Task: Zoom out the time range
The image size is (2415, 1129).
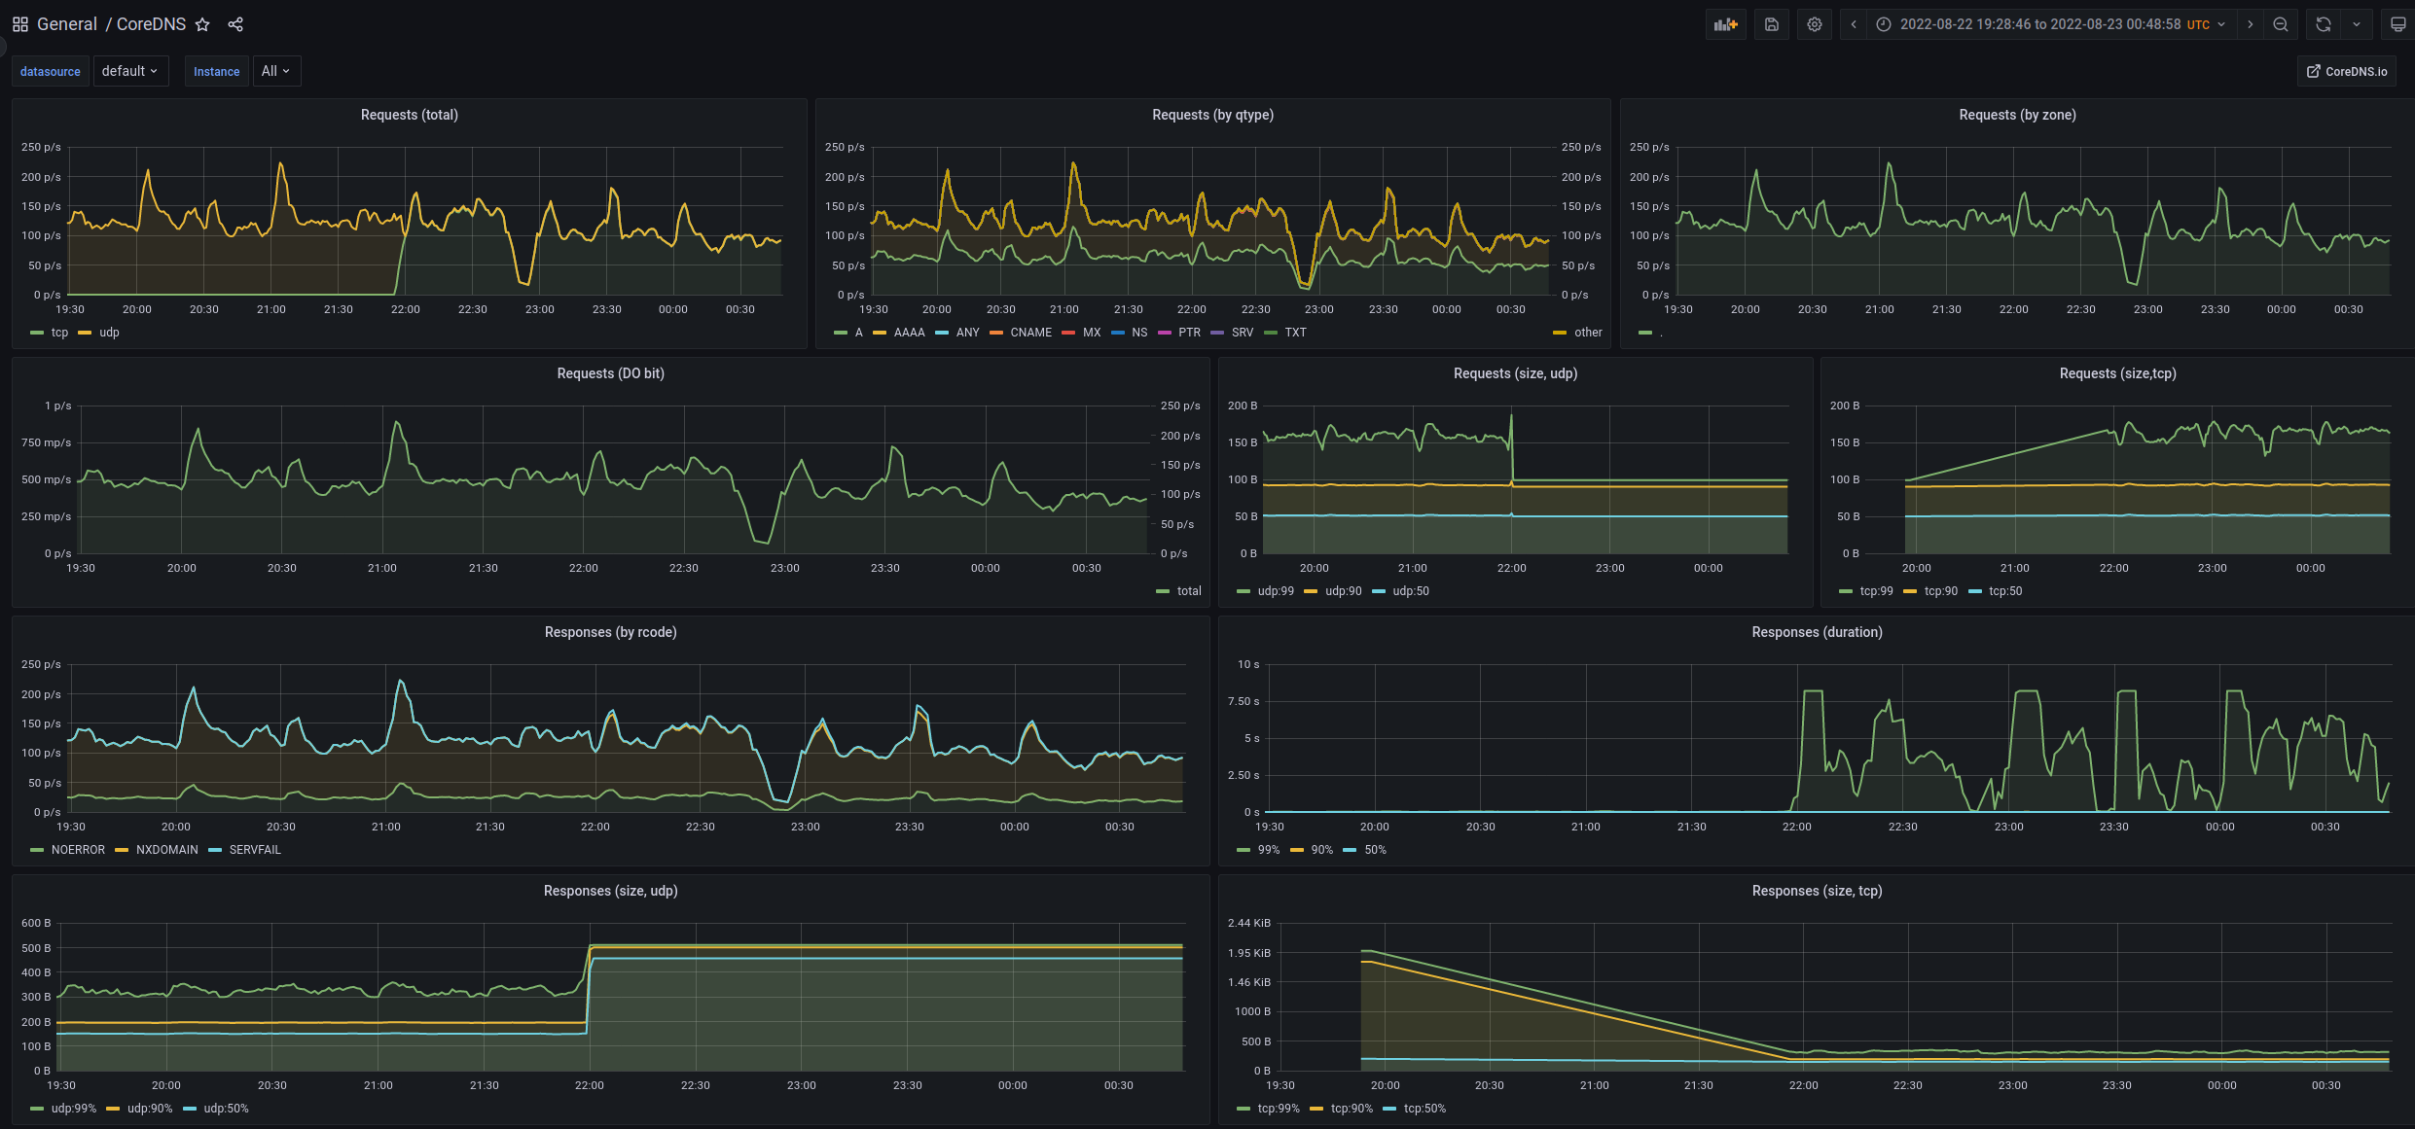Action: point(2281,24)
